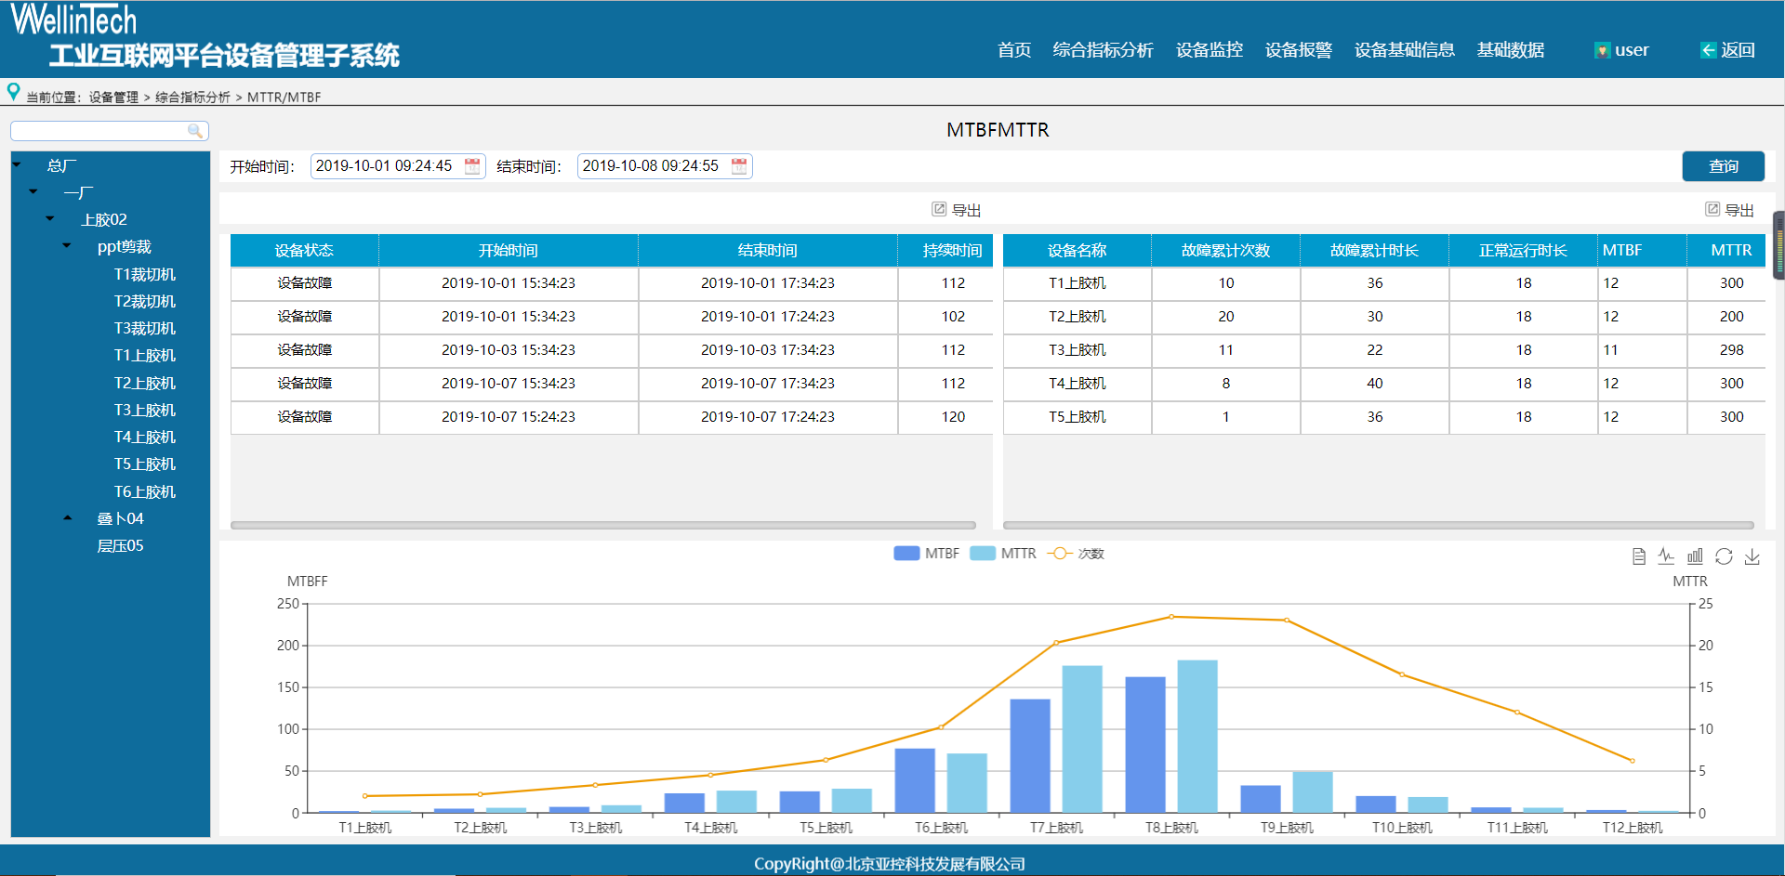Click the location pin icon
The height and width of the screenshot is (876, 1785).
(x=13, y=92)
